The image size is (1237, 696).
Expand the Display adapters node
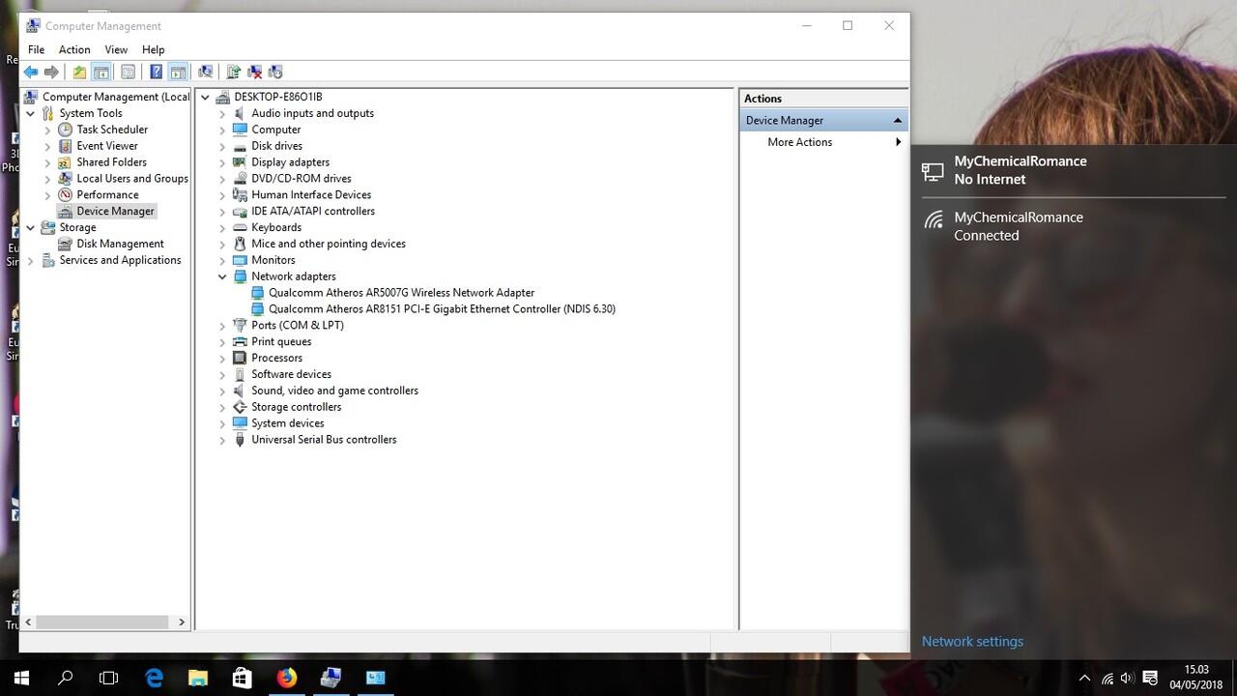[x=222, y=162]
